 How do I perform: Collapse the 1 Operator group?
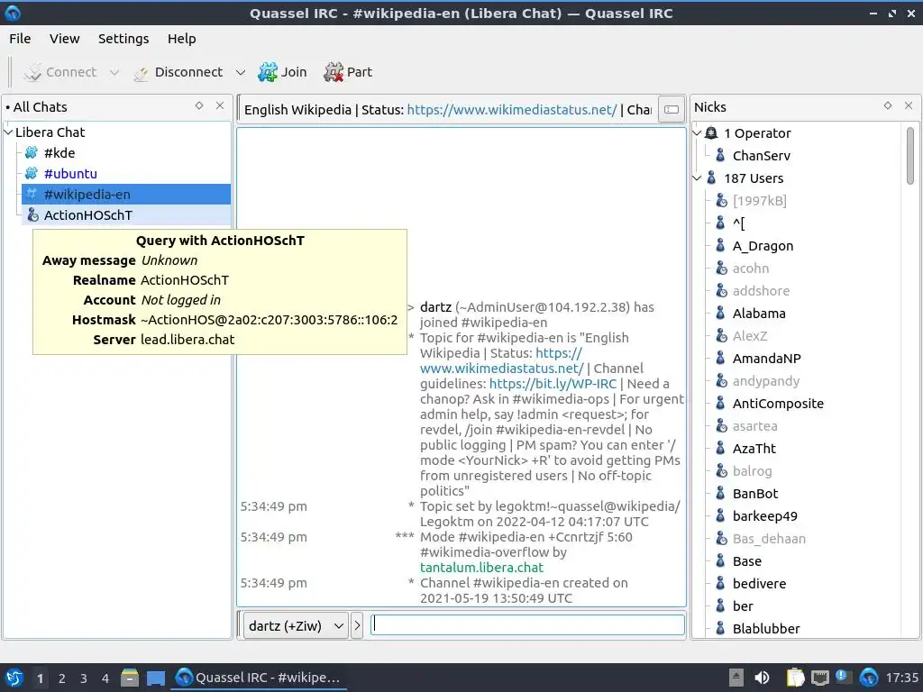(x=697, y=133)
